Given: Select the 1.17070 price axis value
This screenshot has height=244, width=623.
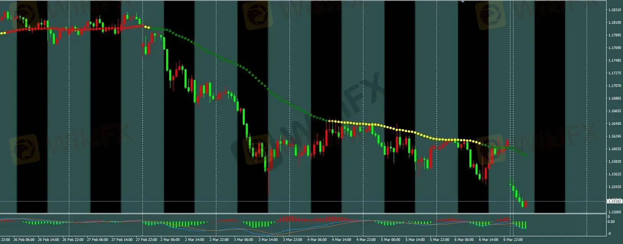Looking at the screenshot, I should pos(614,86).
